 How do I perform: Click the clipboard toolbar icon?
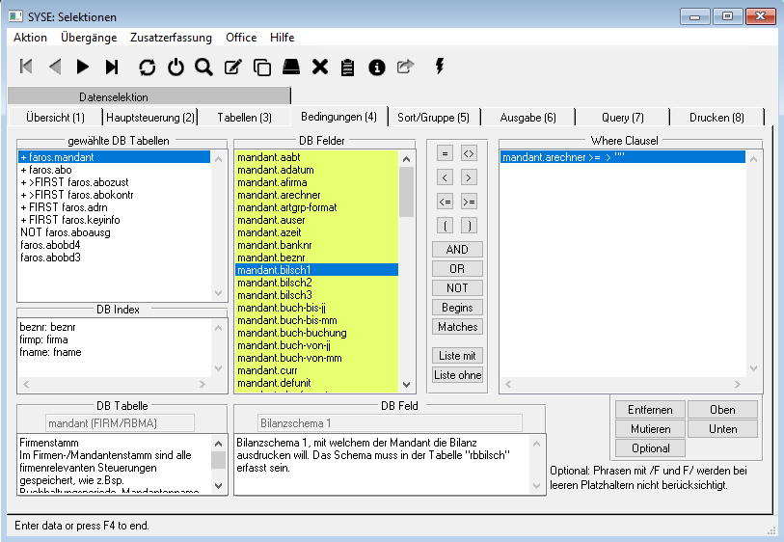point(348,67)
